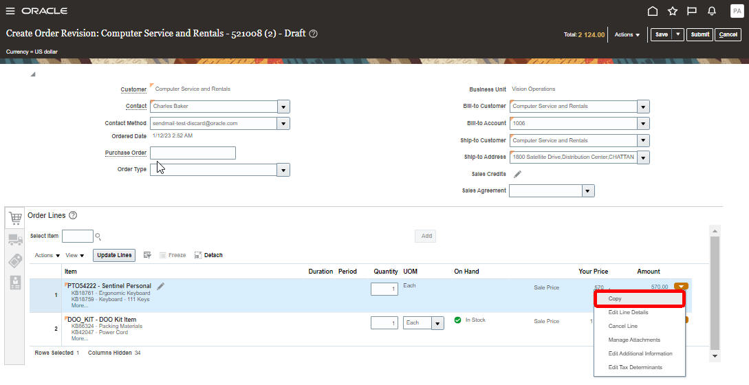Image resolution: width=749 pixels, height=385 pixels.
Task: Click Your Price column header
Action: click(594, 272)
